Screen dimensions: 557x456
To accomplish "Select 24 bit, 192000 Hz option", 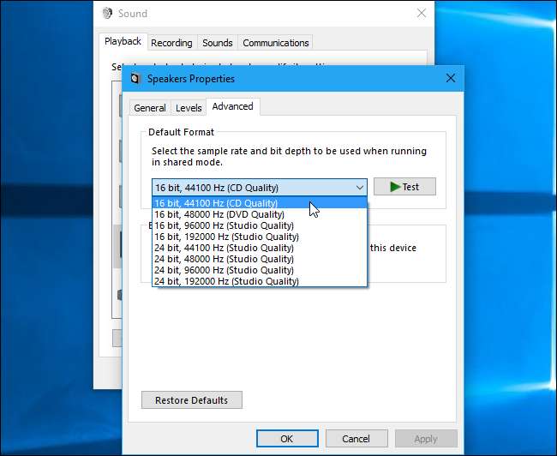I will [x=227, y=281].
